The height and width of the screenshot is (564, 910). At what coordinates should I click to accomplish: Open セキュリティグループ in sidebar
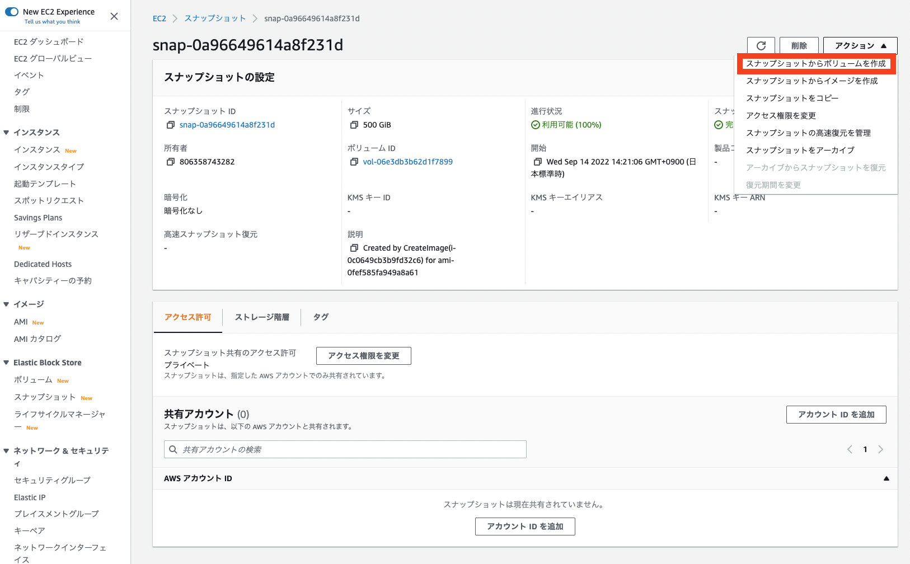tap(52, 481)
